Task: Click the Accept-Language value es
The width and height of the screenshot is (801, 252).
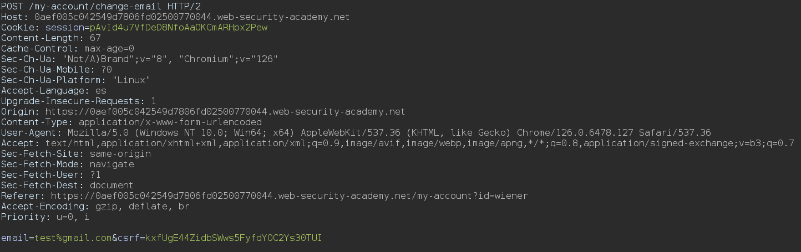Action: 101,90
